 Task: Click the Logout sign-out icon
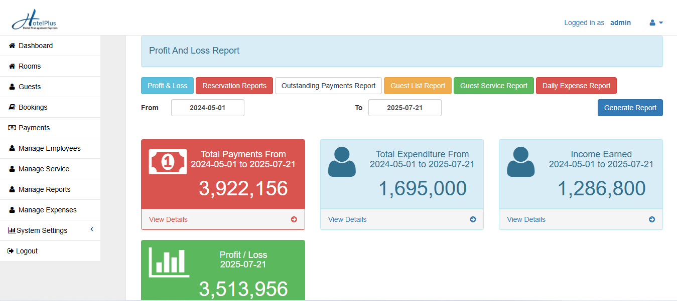pyautogui.click(x=11, y=251)
